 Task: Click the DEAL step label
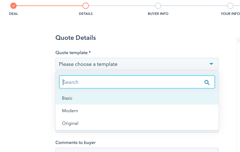tap(13, 14)
